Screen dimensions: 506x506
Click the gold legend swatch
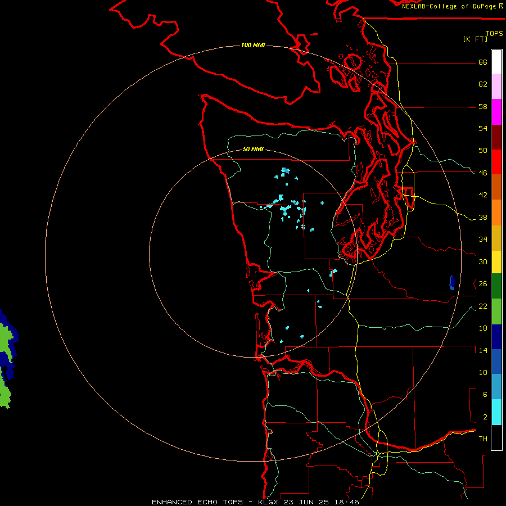pos(496,238)
